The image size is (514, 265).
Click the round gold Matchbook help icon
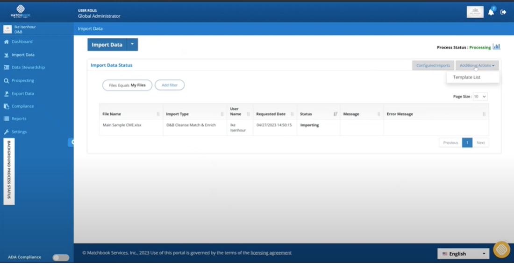(501, 250)
